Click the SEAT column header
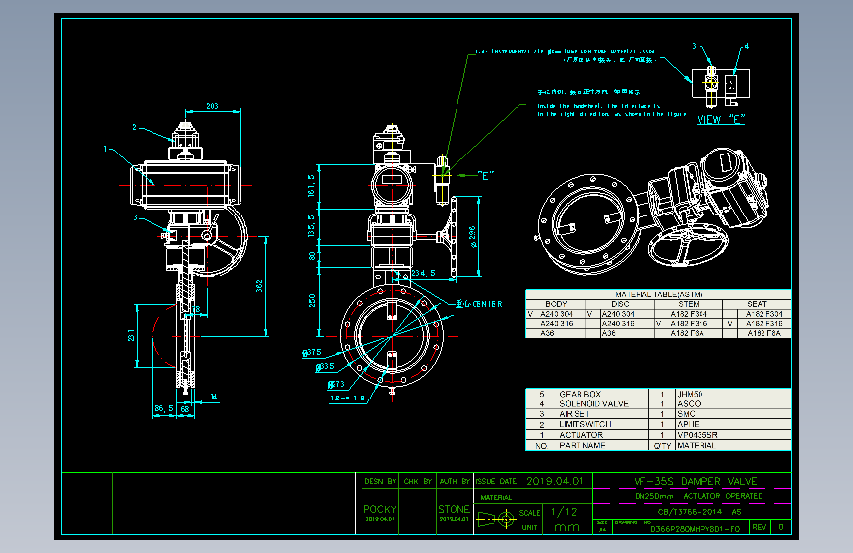853x553 pixels. (757, 304)
